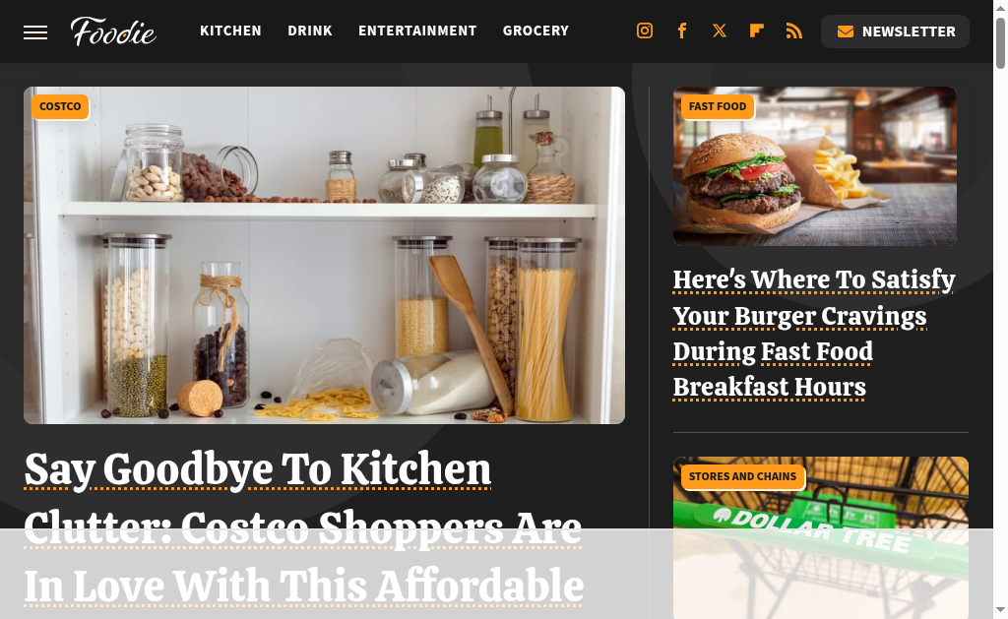Screen dimensions: 1008x619
Task: Click the page's vertical scrollbar thumb
Action: coord(1000,43)
